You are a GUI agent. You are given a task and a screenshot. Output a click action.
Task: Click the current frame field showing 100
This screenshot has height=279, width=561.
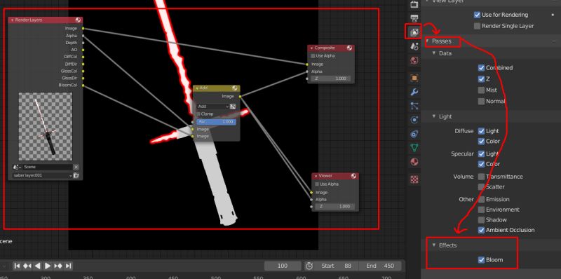click(283, 266)
